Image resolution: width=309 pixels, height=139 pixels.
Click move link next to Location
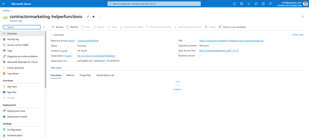64,51
